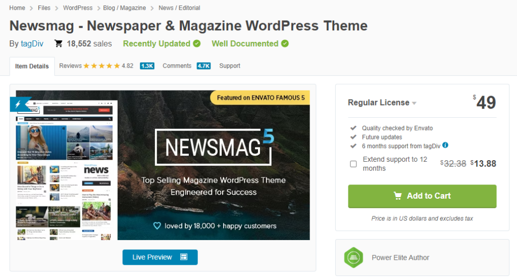
Task: Check Extend support to 12 months
Action: click(353, 164)
